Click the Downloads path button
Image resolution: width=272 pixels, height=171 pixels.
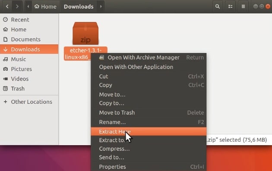[x=79, y=6]
